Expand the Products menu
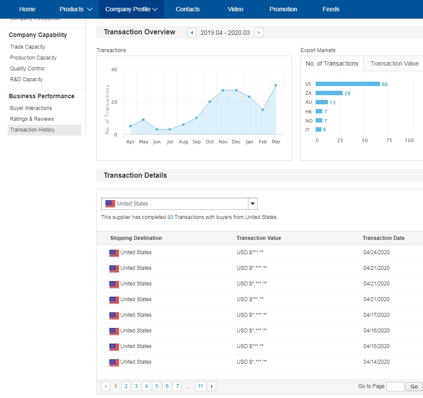 [x=76, y=9]
